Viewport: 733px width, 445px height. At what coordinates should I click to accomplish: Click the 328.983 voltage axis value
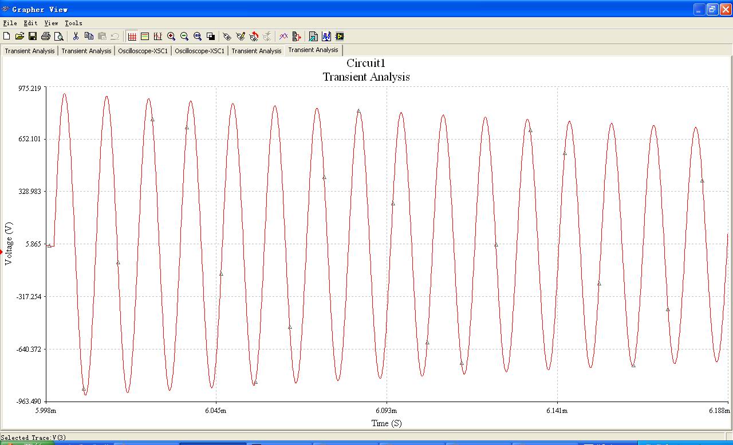click(30, 191)
